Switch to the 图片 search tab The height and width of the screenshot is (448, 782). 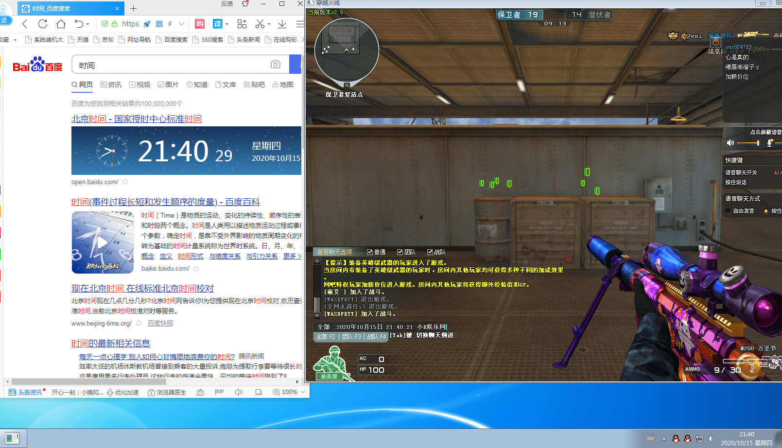coord(168,84)
